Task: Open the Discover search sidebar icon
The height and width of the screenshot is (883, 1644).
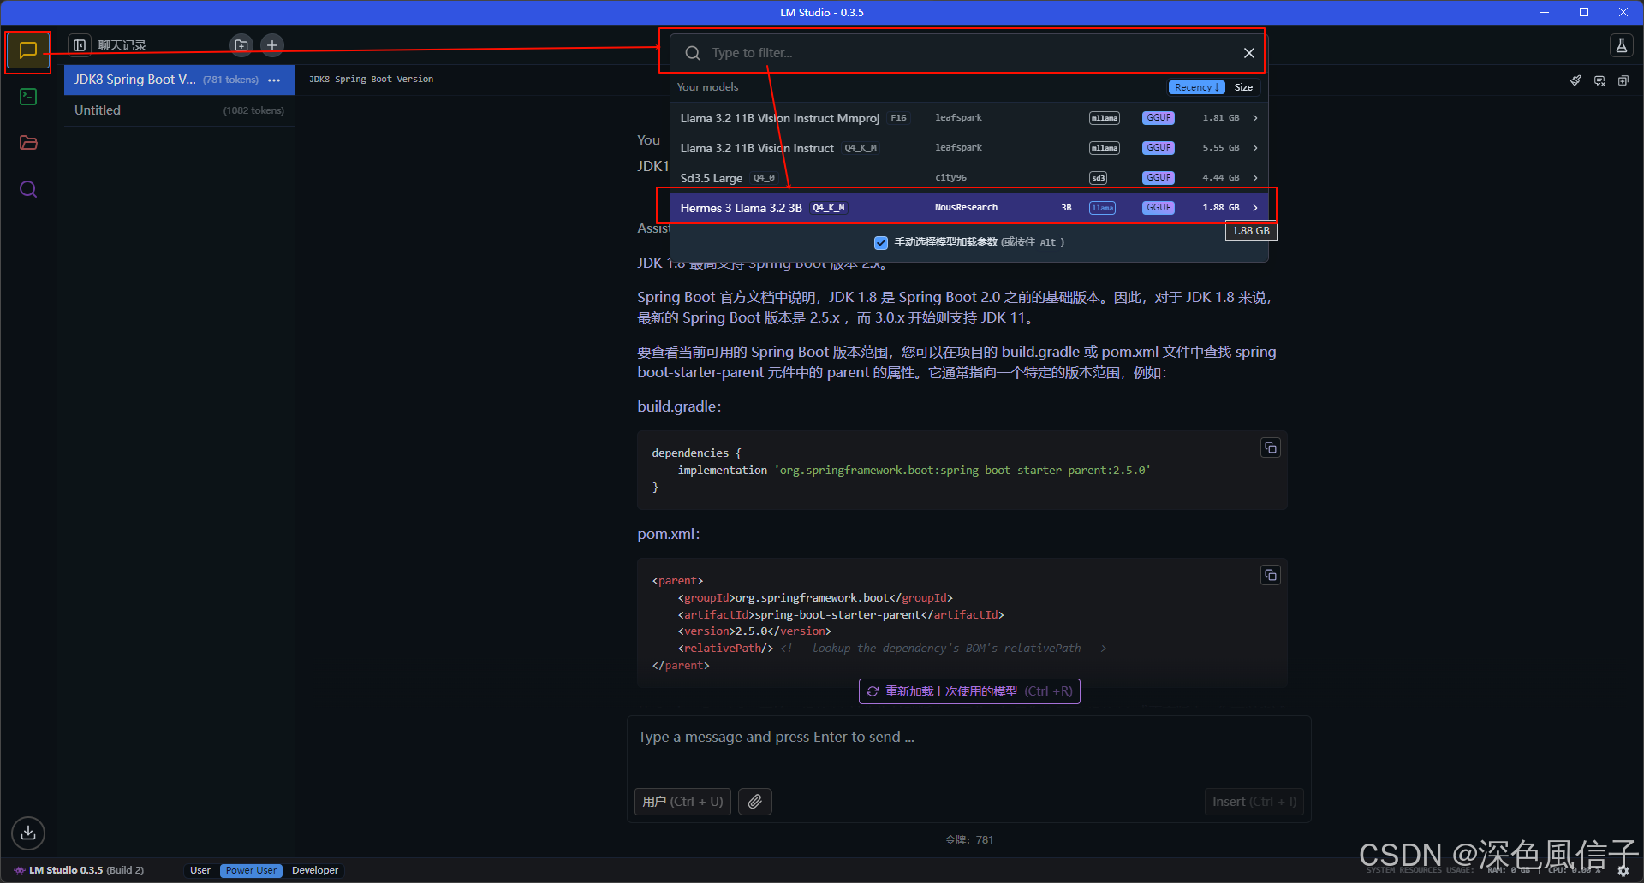Action: click(x=28, y=189)
